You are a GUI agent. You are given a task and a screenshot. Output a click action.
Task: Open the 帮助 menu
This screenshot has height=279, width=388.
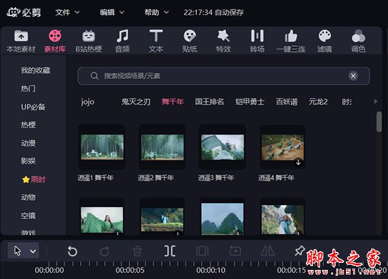[156, 12]
